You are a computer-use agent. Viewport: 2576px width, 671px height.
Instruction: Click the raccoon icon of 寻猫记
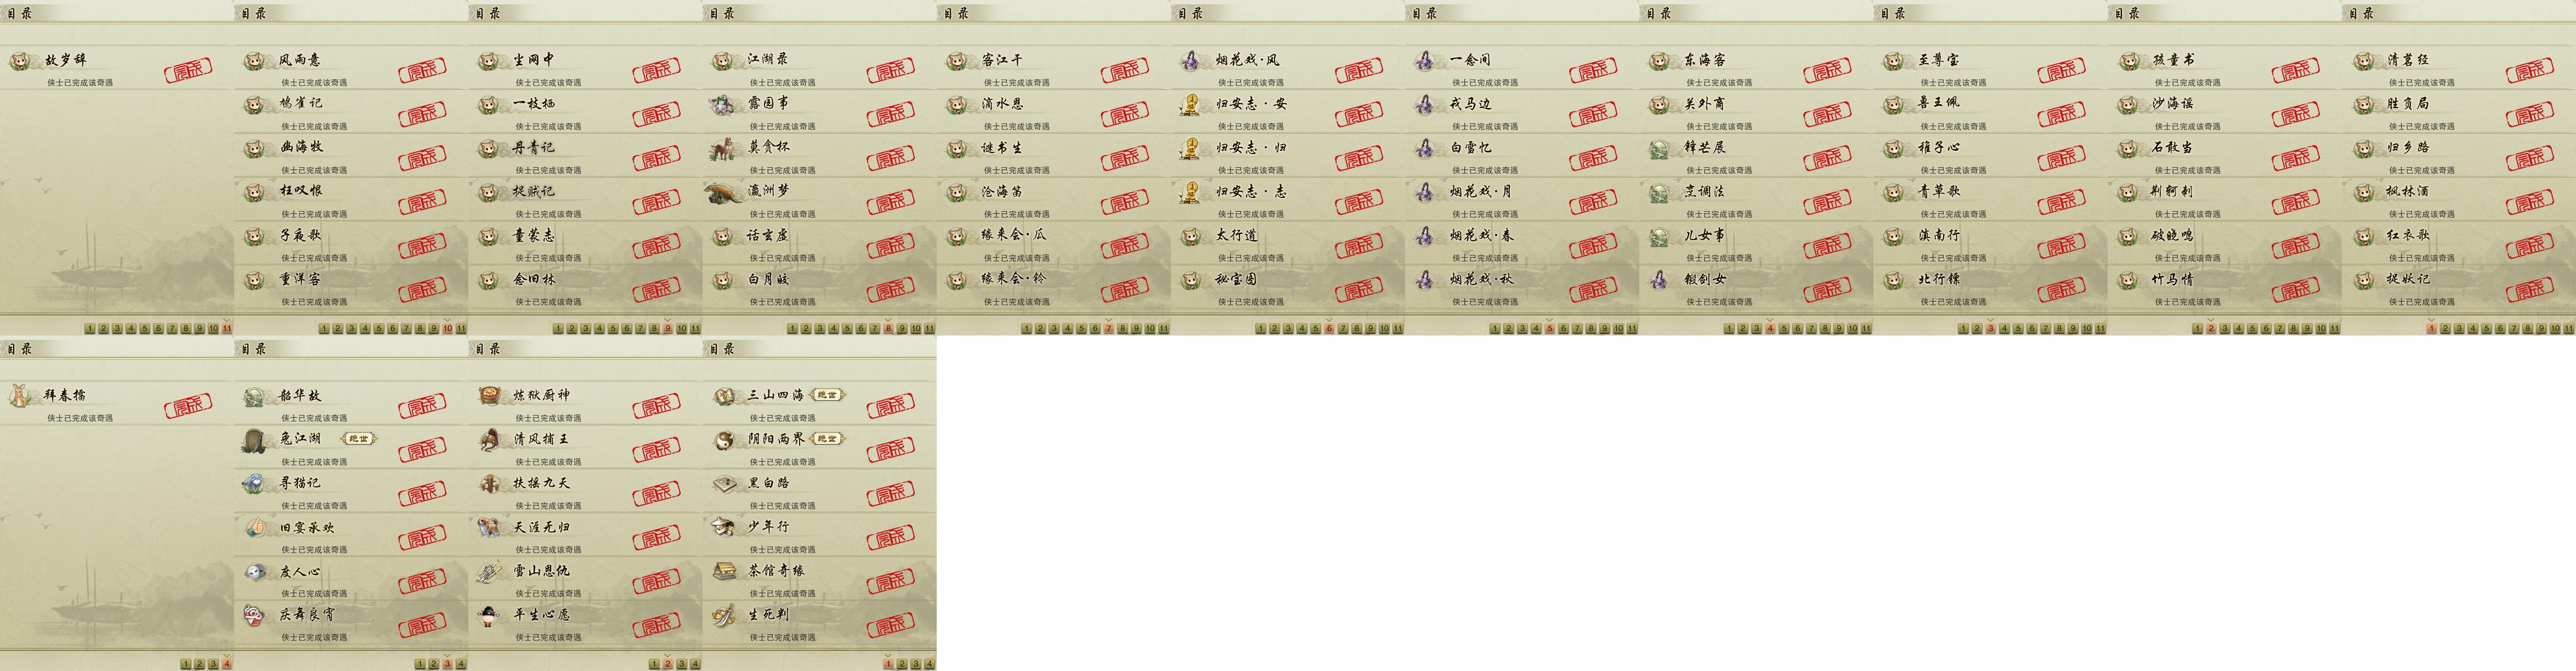pos(254,483)
